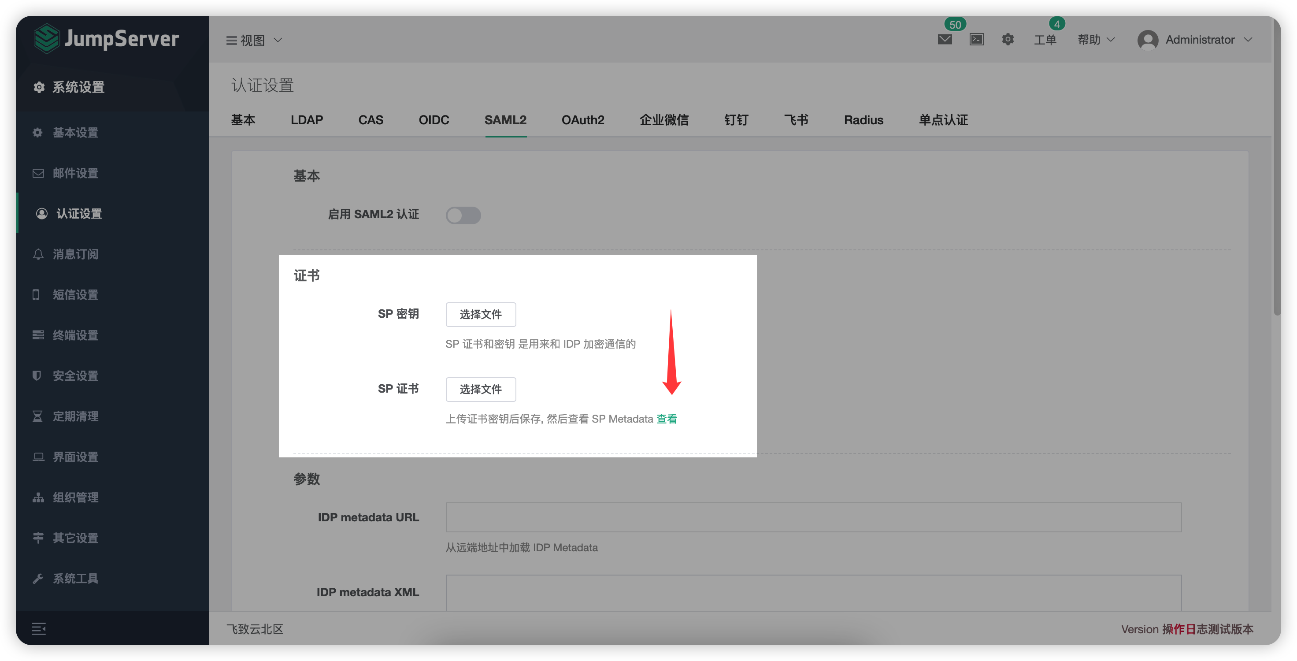Open system settings gear in top bar
This screenshot has height=661, width=1297.
(1008, 39)
